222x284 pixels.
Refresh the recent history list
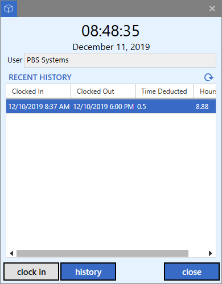(x=209, y=77)
